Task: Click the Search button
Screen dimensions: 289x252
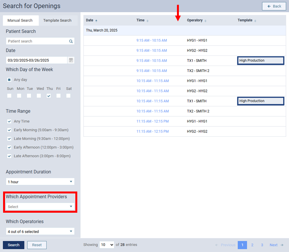Action: coord(14,245)
